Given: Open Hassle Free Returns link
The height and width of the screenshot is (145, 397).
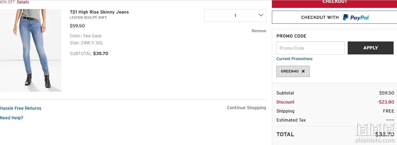Looking at the screenshot, I should tap(21, 108).
